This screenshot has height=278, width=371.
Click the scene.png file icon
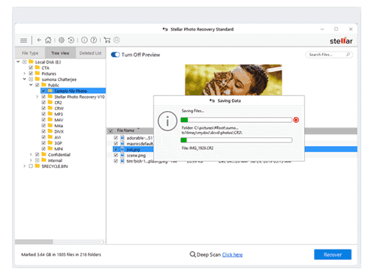[122, 155]
